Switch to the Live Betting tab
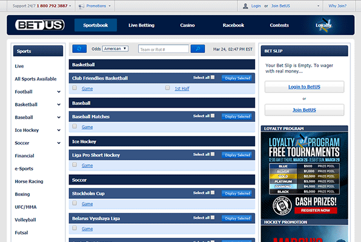Viewport: 361px width, 242px height. [141, 25]
